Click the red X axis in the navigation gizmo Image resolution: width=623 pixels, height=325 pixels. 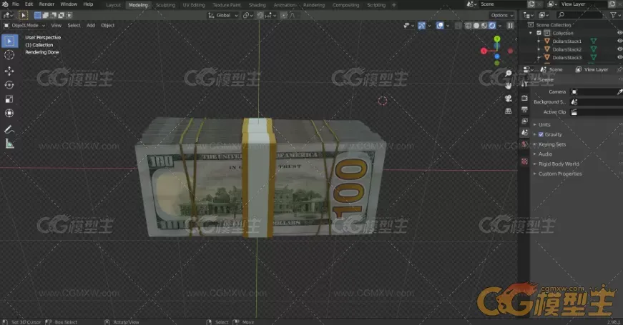[484, 51]
